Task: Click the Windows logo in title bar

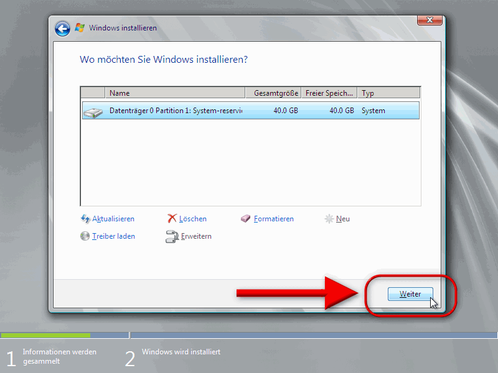Action: click(80, 28)
